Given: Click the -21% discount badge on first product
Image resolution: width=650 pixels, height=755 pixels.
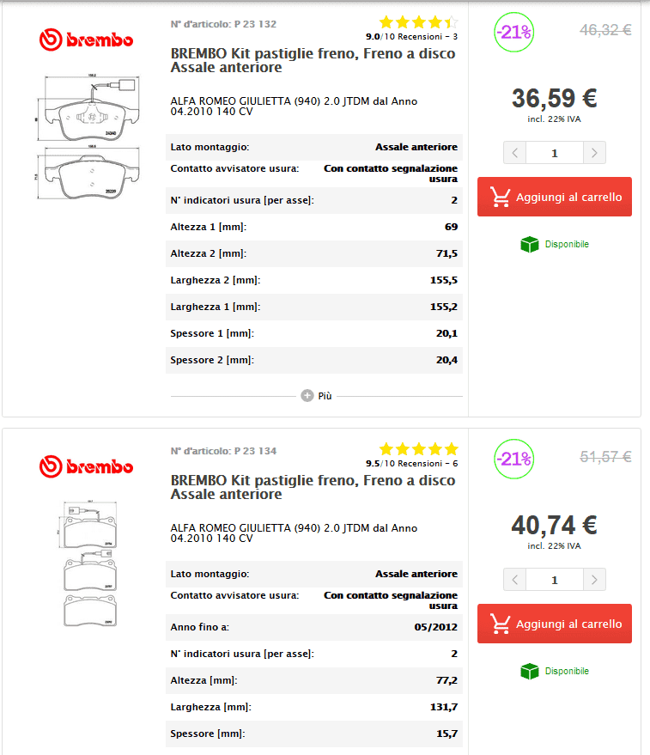Looking at the screenshot, I should (513, 33).
